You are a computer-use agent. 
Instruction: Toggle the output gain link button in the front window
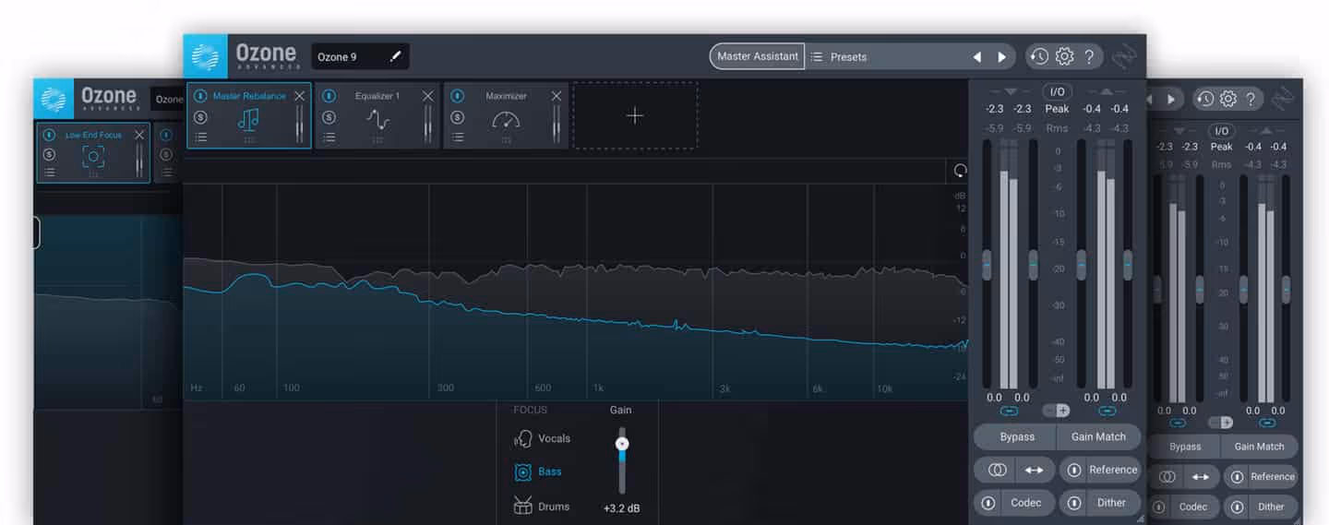pyautogui.click(x=1107, y=411)
